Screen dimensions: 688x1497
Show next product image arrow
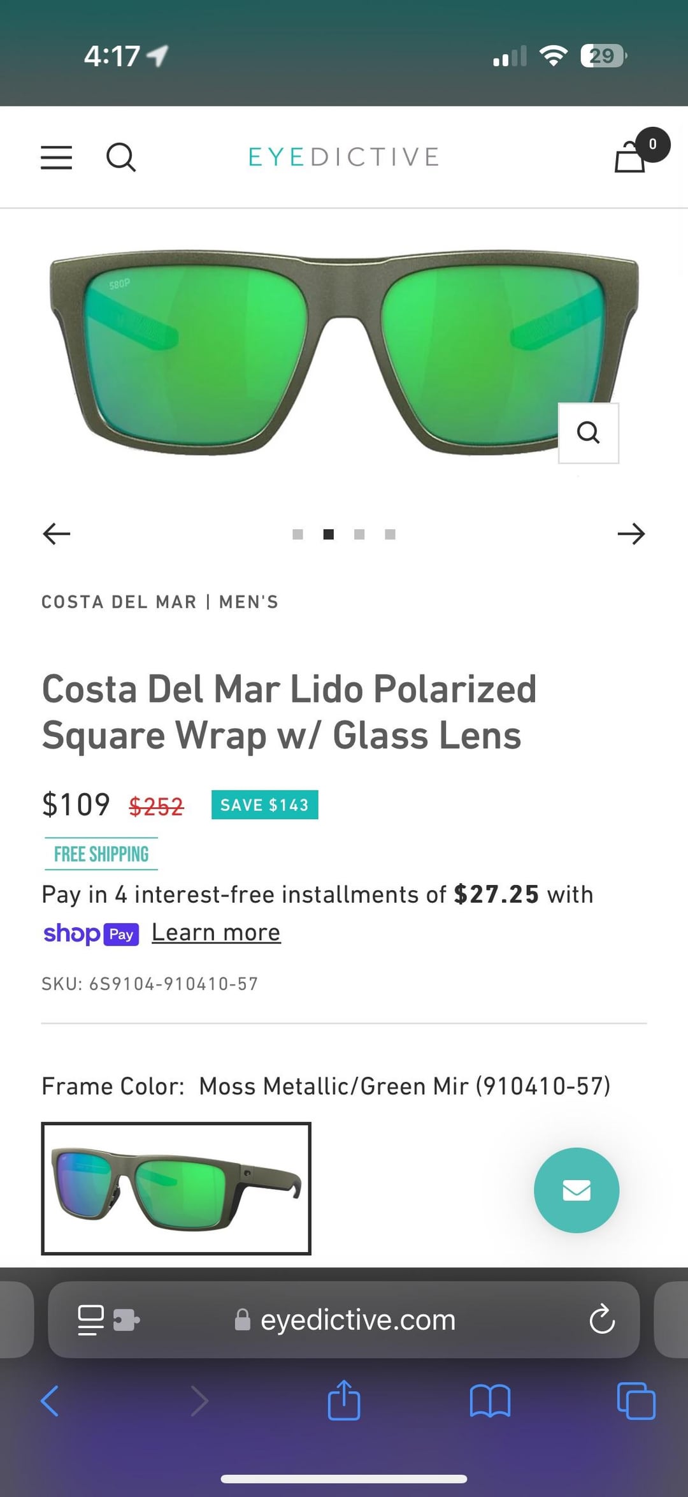631,534
